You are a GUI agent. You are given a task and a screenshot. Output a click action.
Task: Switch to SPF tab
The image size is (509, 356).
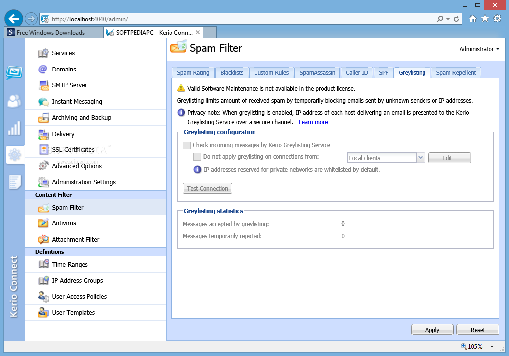(x=383, y=73)
